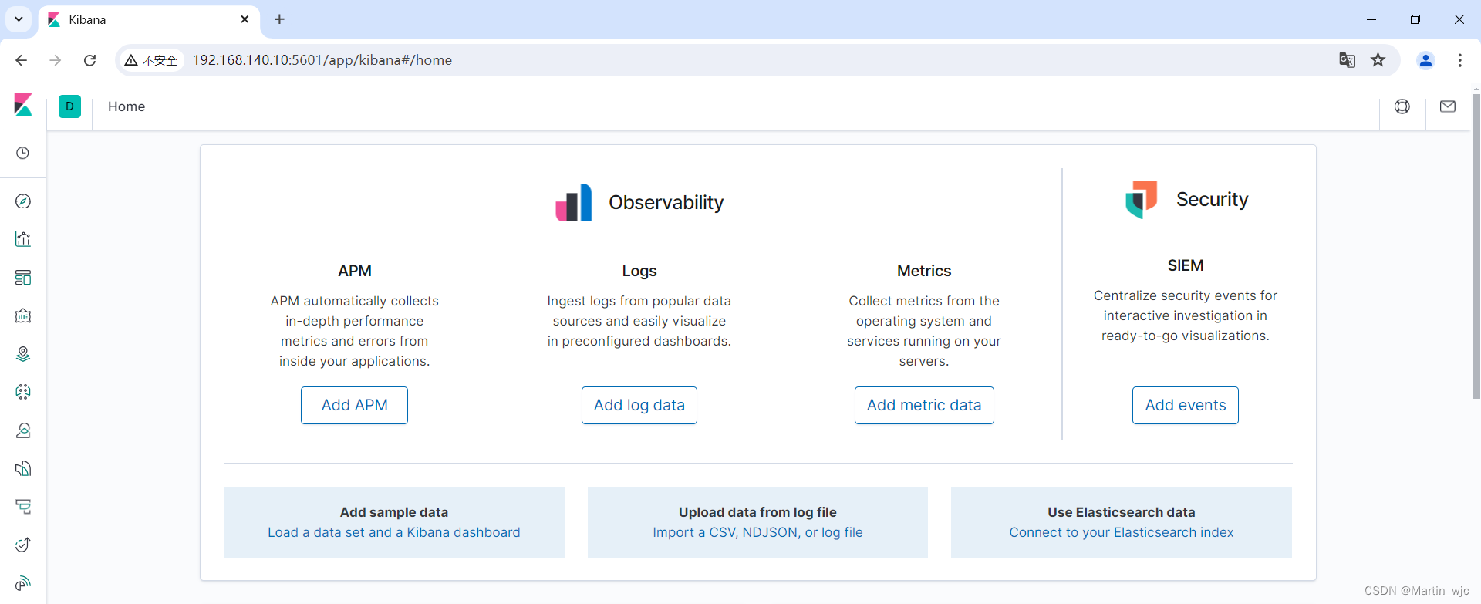Open Dashboard icon in sidebar
Image resolution: width=1481 pixels, height=604 pixels.
[23, 278]
